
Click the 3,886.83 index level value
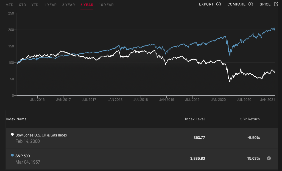[x=197, y=158]
